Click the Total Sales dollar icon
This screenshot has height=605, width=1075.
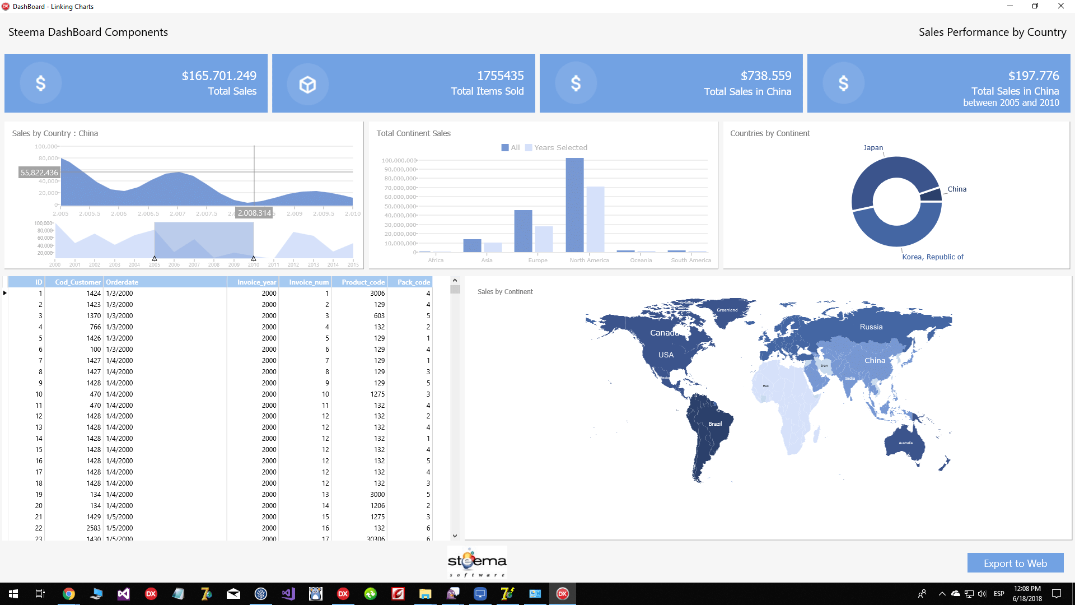coord(40,83)
